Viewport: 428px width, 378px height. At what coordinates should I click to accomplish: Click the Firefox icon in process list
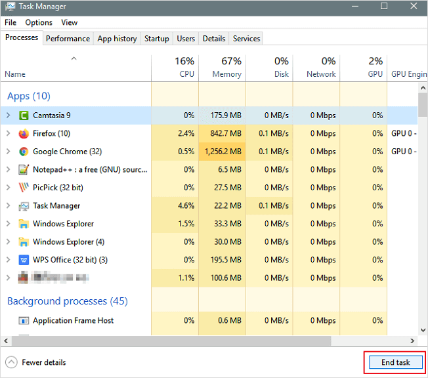pos(24,133)
